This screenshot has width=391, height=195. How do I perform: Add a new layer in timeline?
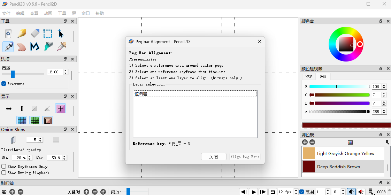click(x=12, y=192)
